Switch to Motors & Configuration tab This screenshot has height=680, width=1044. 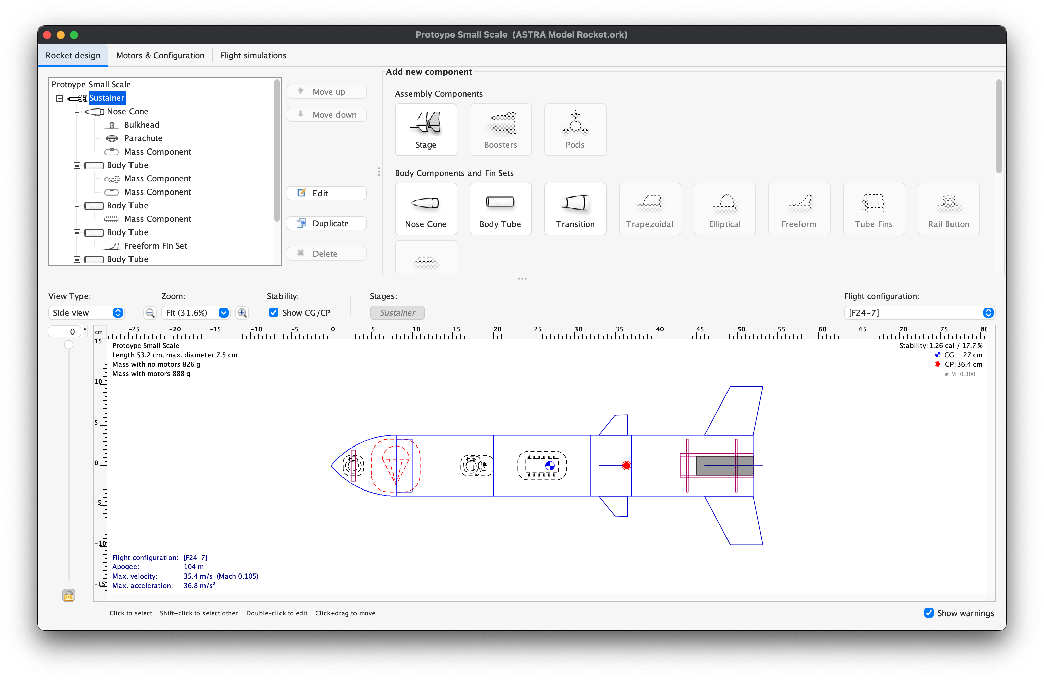click(160, 56)
